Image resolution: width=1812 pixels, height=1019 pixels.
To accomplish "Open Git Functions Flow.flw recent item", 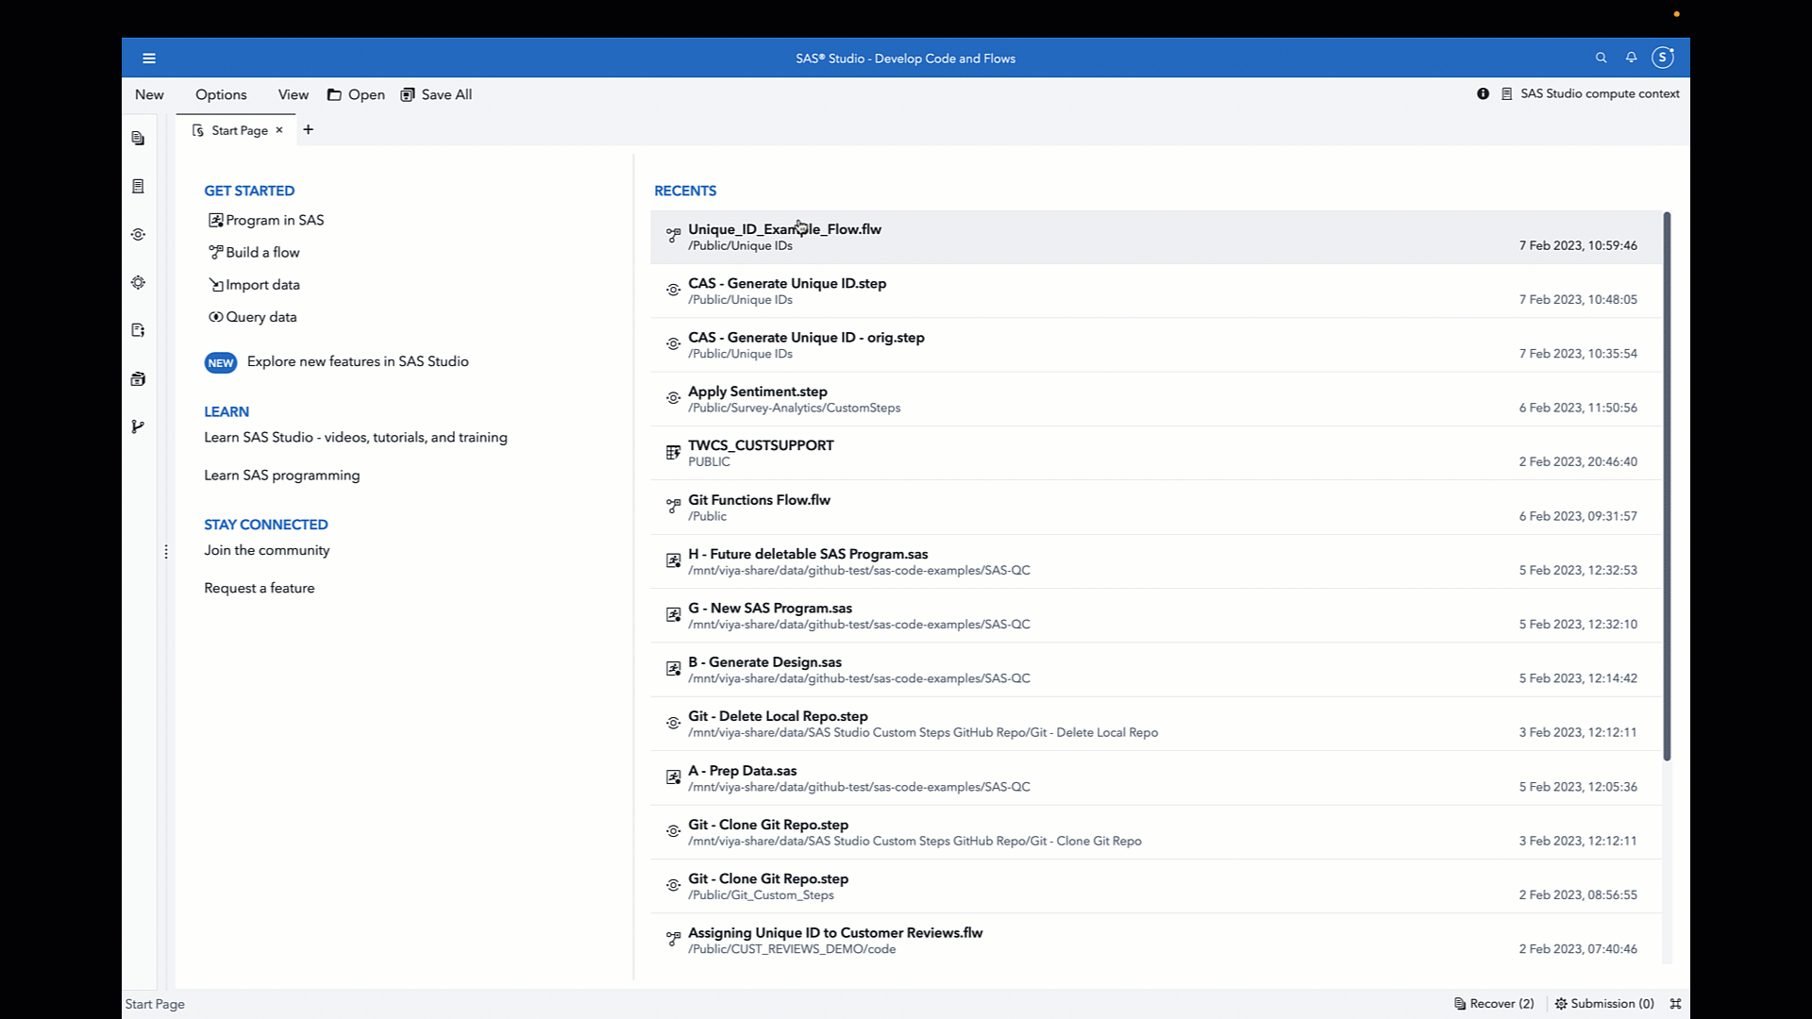I will (1155, 508).
